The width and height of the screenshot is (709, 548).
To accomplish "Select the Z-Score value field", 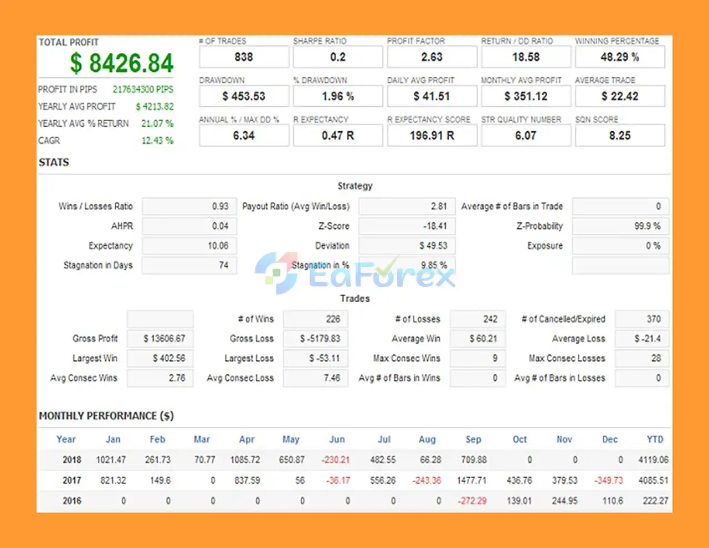I will click(407, 226).
